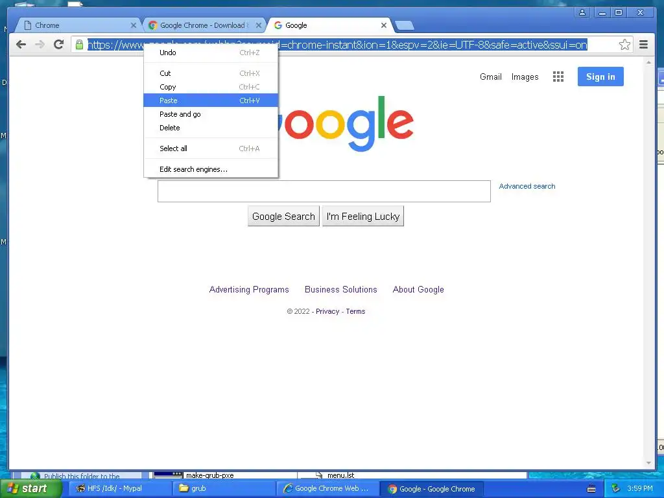Open Edit search engines…
The height and width of the screenshot is (498, 664).
(211, 169)
